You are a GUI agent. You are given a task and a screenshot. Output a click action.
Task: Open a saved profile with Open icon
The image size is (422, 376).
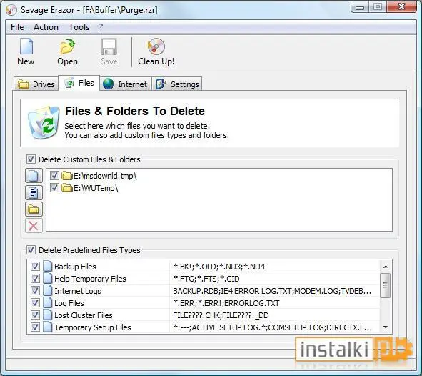[x=67, y=46]
